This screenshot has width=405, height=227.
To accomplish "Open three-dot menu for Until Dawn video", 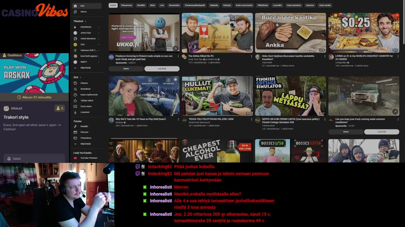I will click(x=178, y=119).
